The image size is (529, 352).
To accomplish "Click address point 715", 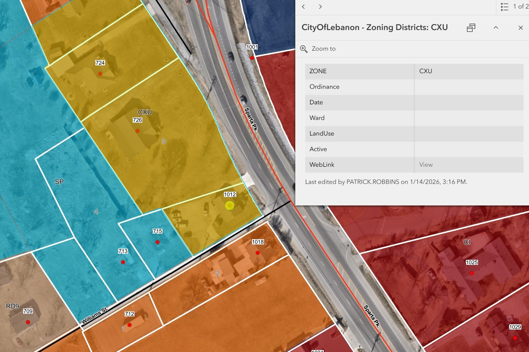I will [157, 242].
